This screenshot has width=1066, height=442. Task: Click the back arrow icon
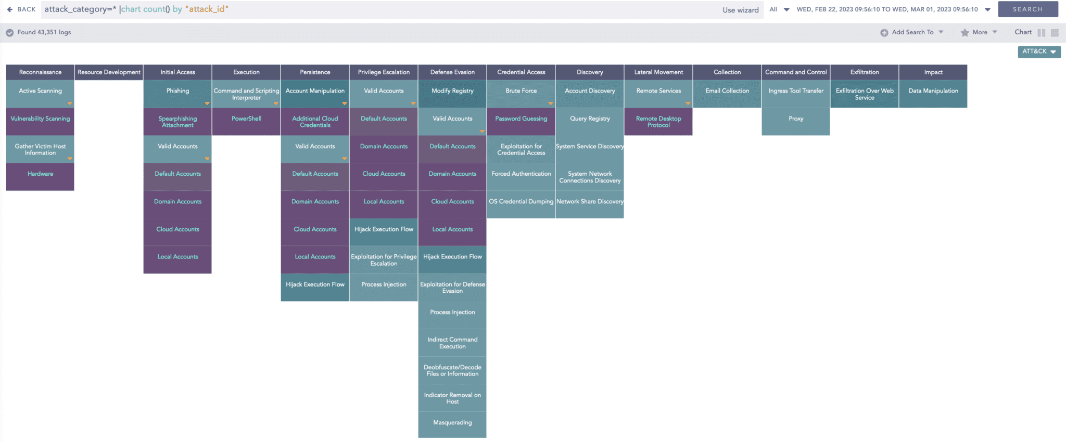9,9
